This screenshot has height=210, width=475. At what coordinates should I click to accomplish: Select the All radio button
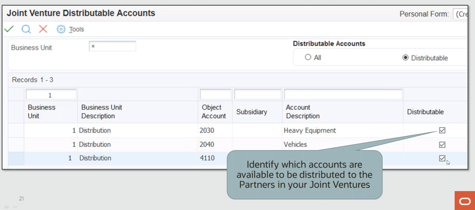(x=308, y=57)
